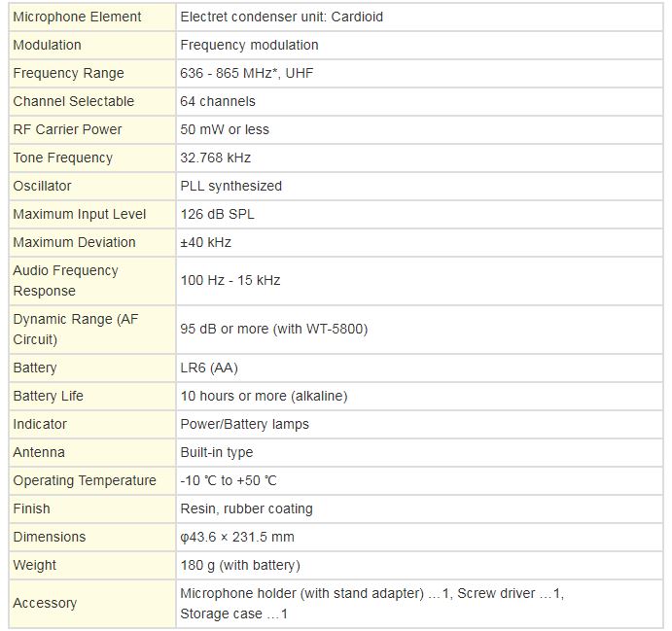Click the Dynamic Range (AF Circuit) label
The width and height of the screenshot is (672, 631).
click(76, 329)
